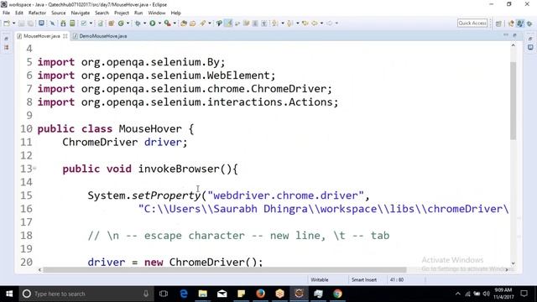Viewport: 537px width, 302px height.
Task: Click the editor scroll up arrow
Action: [513, 45]
